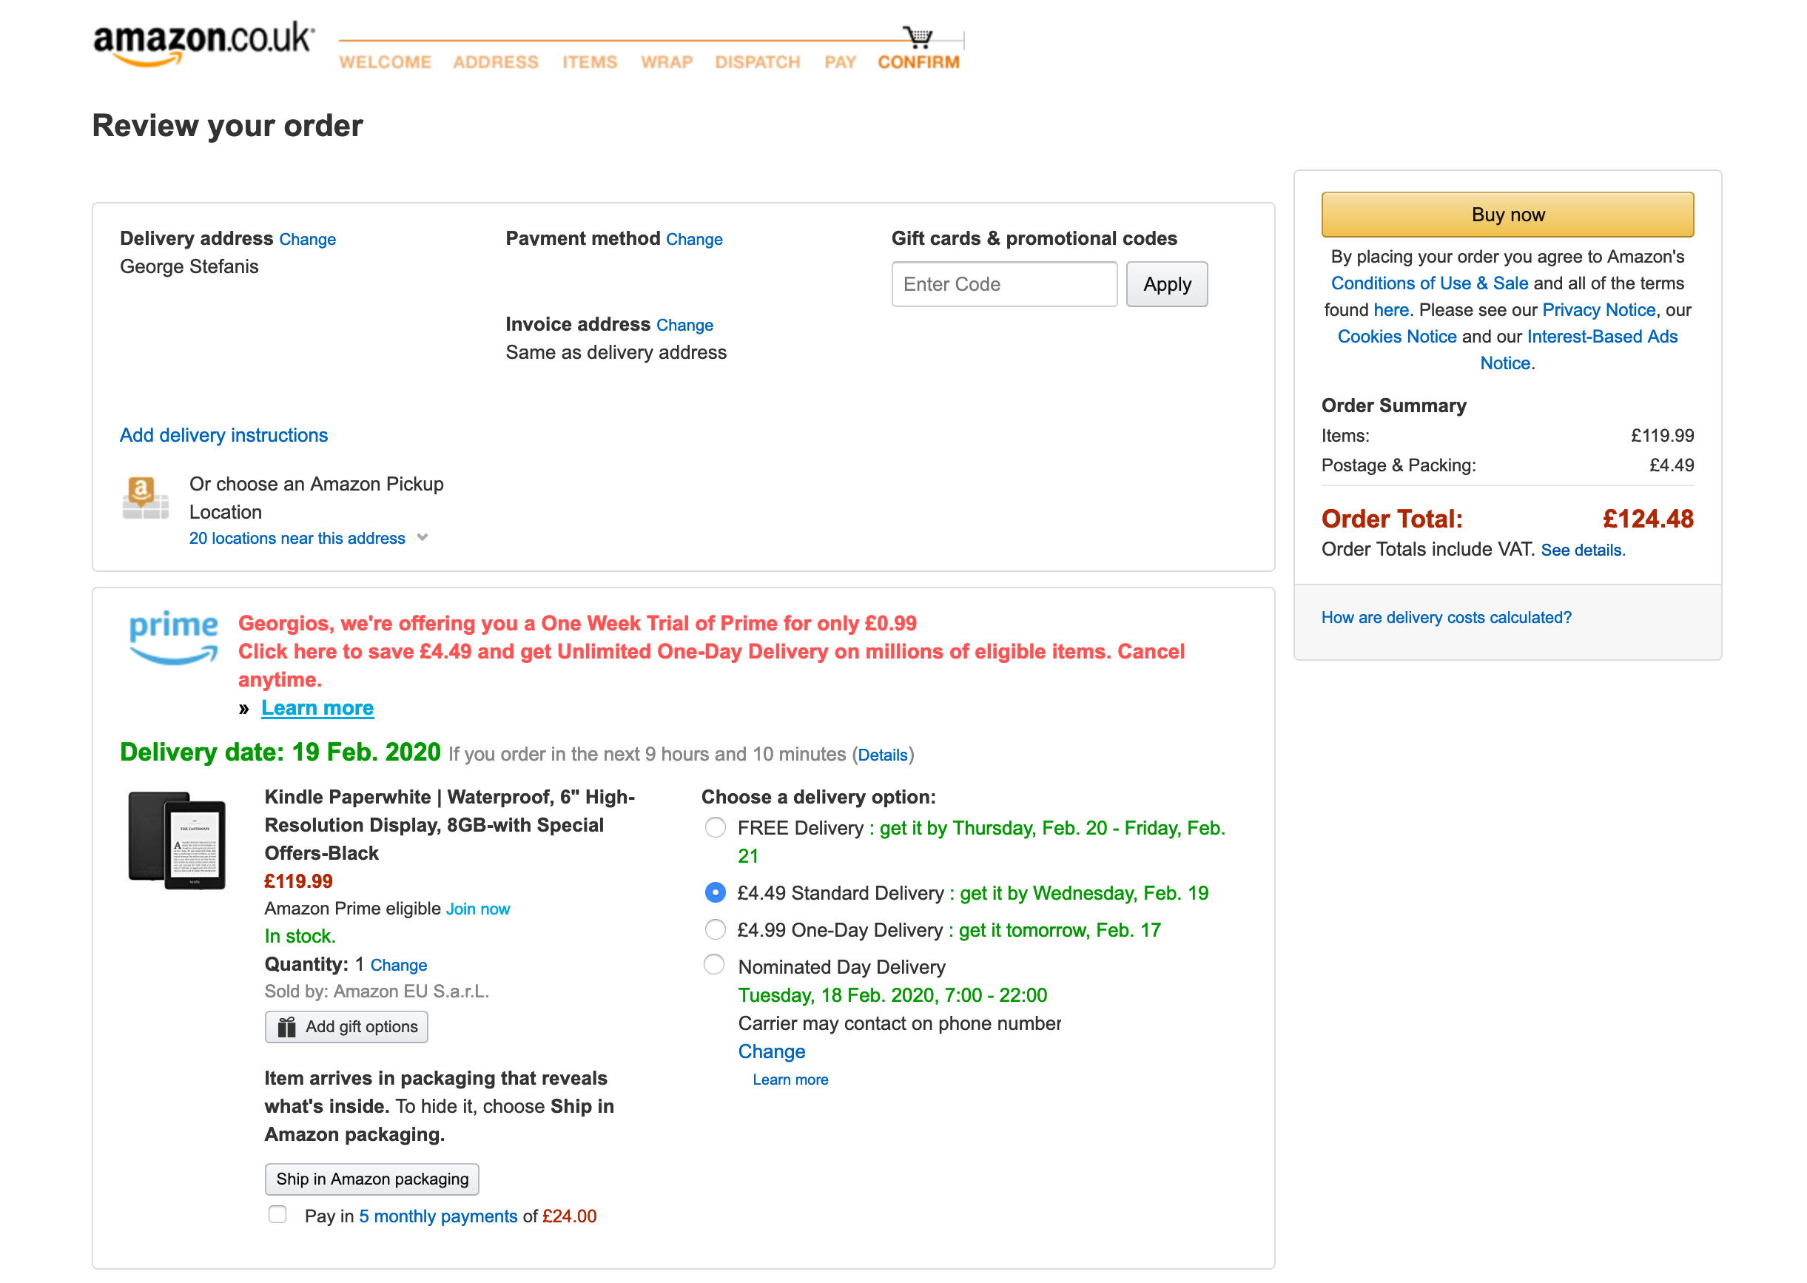Click the Amazon Pickup Location icon
The image size is (1807, 1283).
145,498
